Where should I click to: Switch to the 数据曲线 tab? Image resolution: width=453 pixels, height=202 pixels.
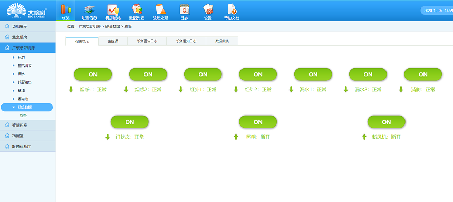222,41
